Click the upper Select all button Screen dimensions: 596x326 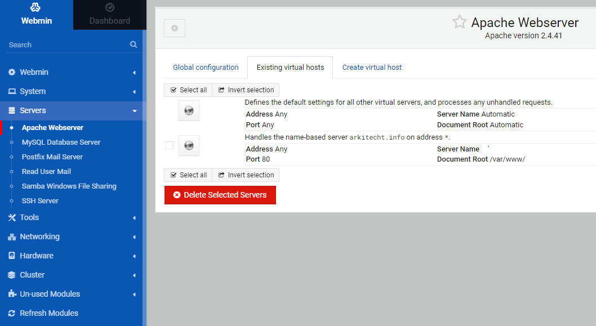(x=188, y=90)
